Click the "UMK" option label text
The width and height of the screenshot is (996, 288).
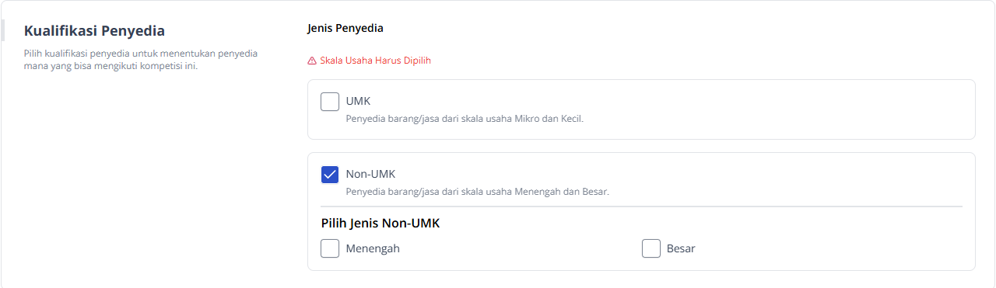(358, 101)
